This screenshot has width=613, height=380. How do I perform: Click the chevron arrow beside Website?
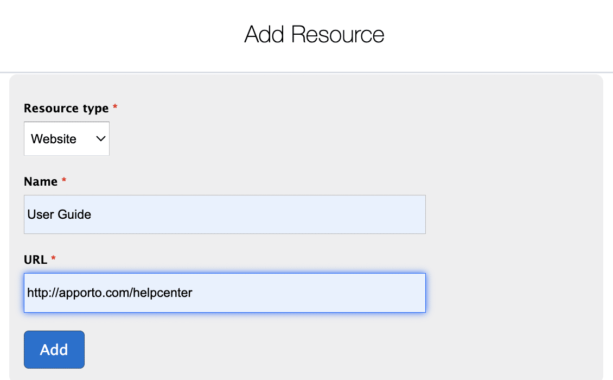(x=100, y=139)
